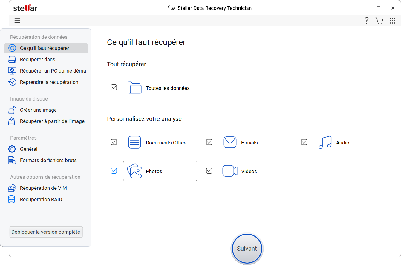Close the Stellar Data Recovery window
Screen dimensions: 401x265
[393, 8]
